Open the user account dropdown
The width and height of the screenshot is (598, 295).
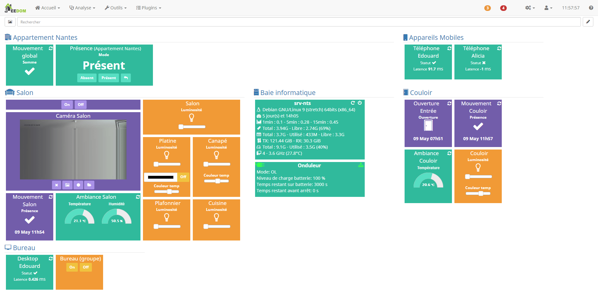548,8
